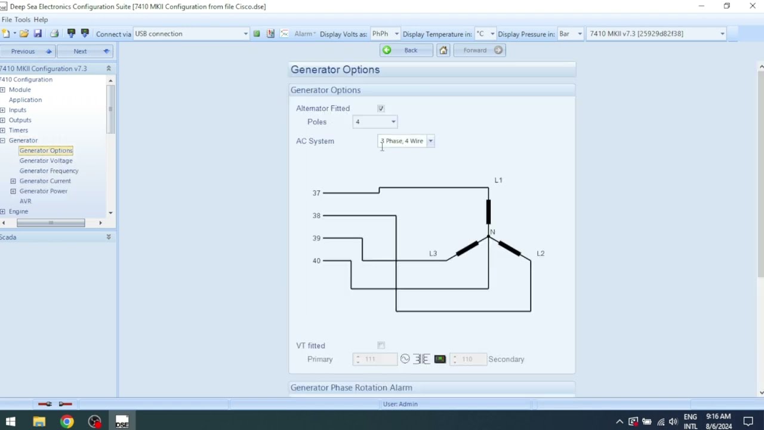Click the VT Primary value field
The height and width of the screenshot is (430, 764).
pyautogui.click(x=375, y=359)
